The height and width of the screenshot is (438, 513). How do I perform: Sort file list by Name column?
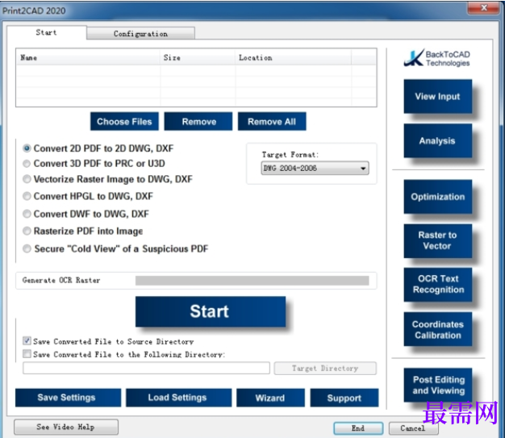(89, 57)
